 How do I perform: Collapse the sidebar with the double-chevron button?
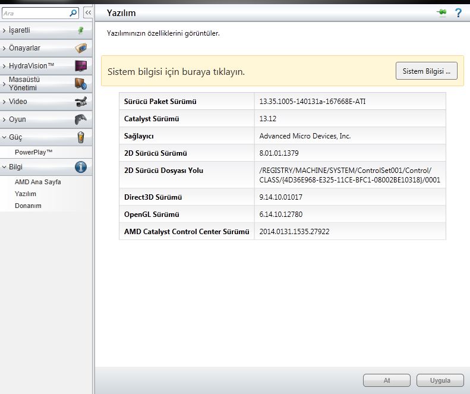point(88,12)
